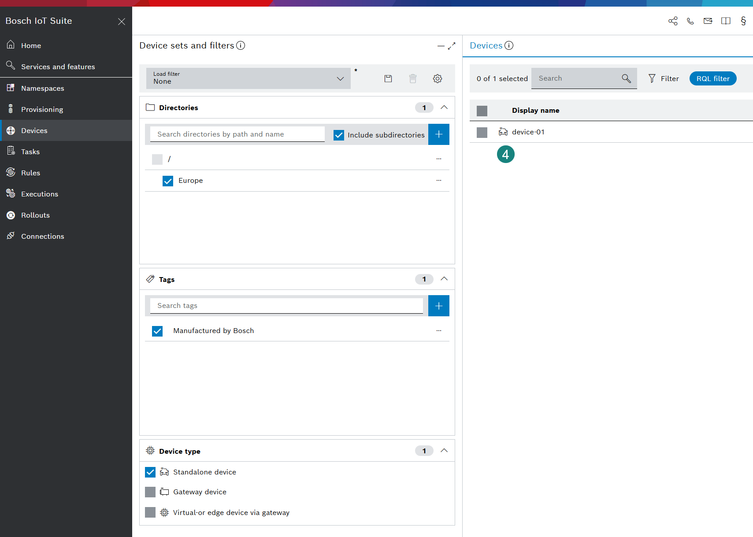Sort by Display name column
Screen dimensions: 753x537
(535, 111)
